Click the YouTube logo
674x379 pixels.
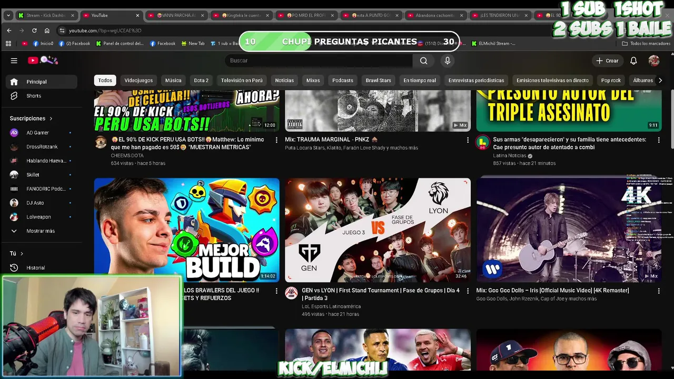pos(42,61)
